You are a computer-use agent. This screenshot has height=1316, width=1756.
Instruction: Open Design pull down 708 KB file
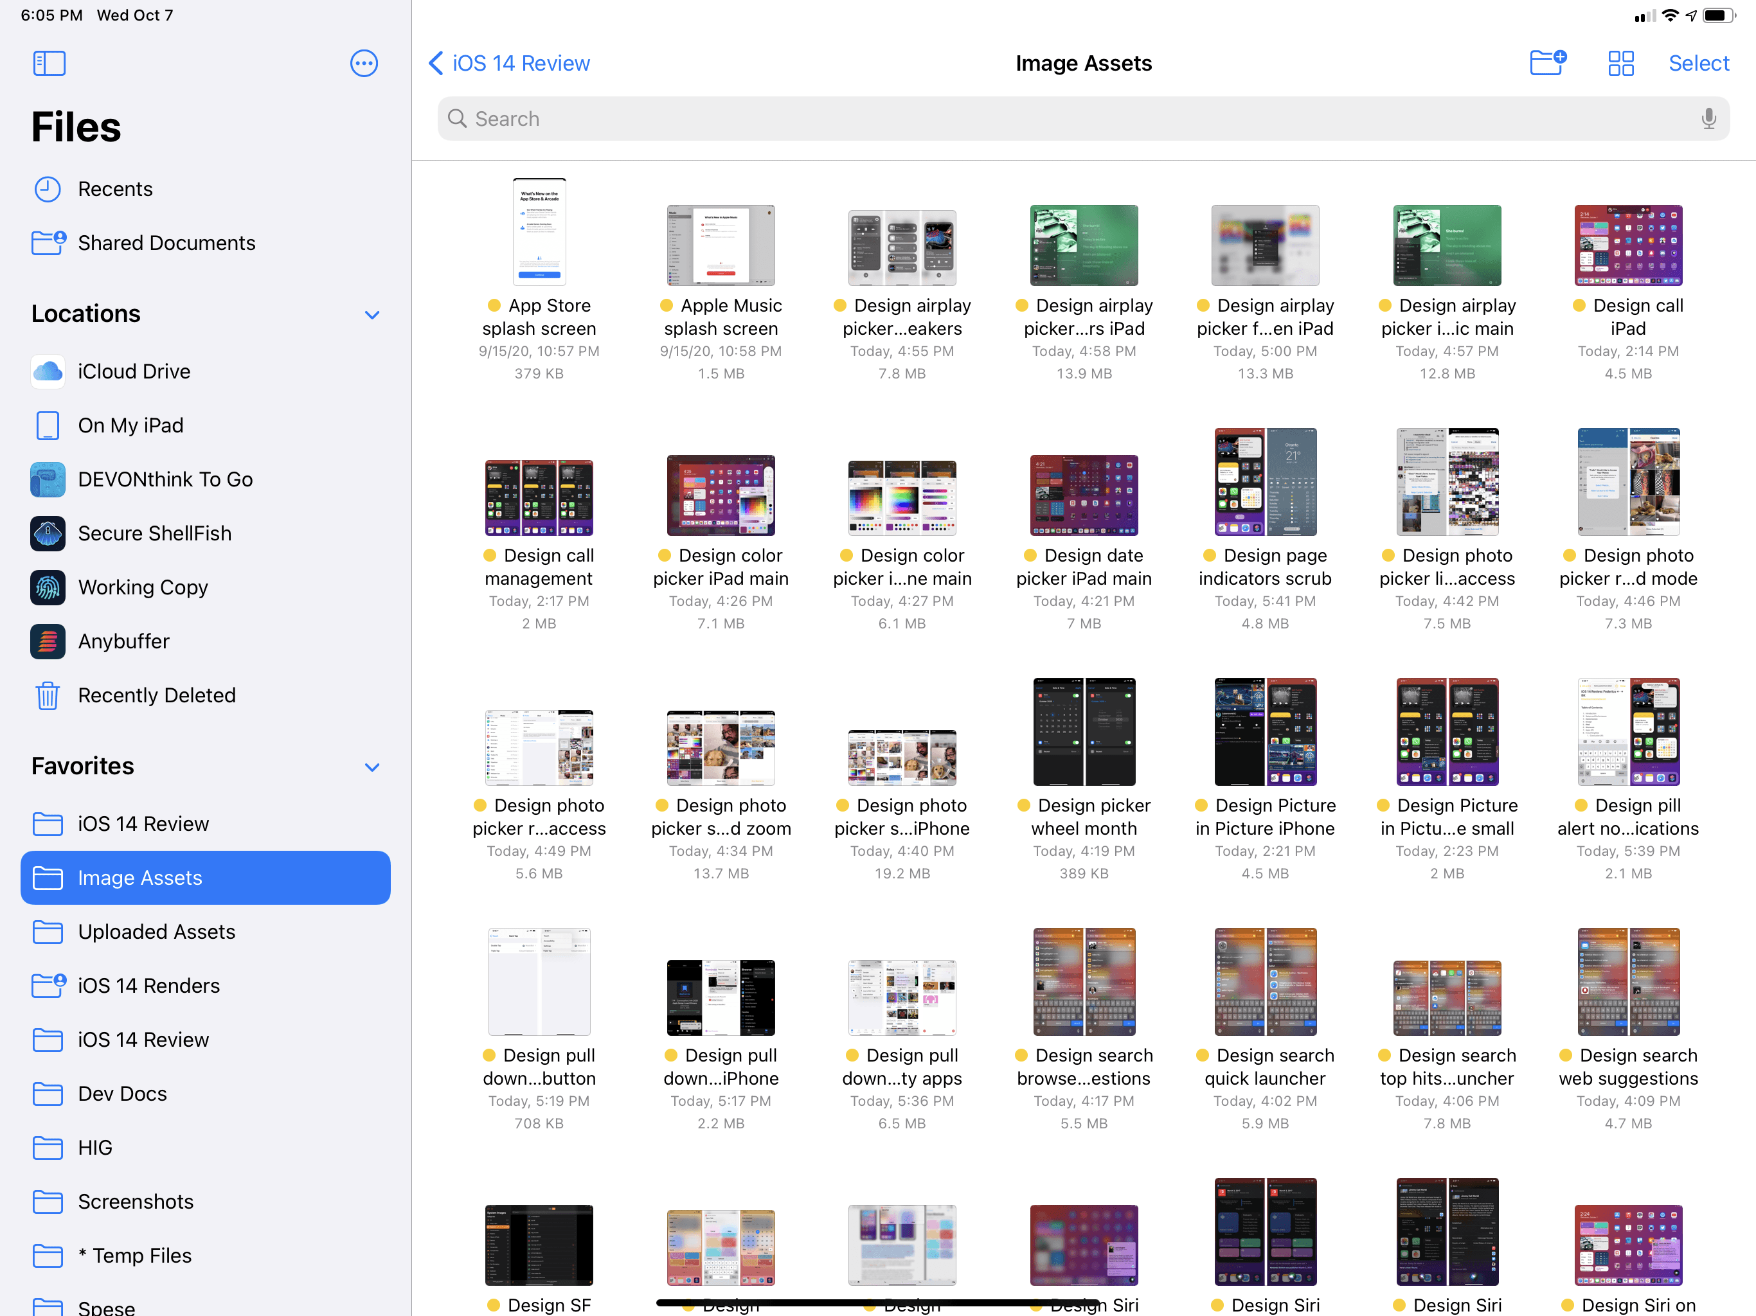tap(539, 982)
